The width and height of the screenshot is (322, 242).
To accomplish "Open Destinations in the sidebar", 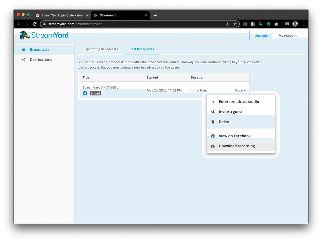I will click(x=44, y=60).
